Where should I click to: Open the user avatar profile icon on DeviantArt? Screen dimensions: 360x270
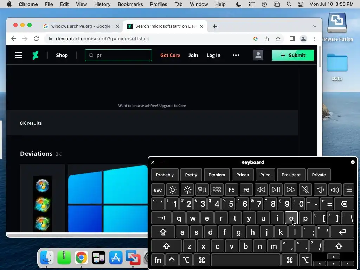point(258,55)
